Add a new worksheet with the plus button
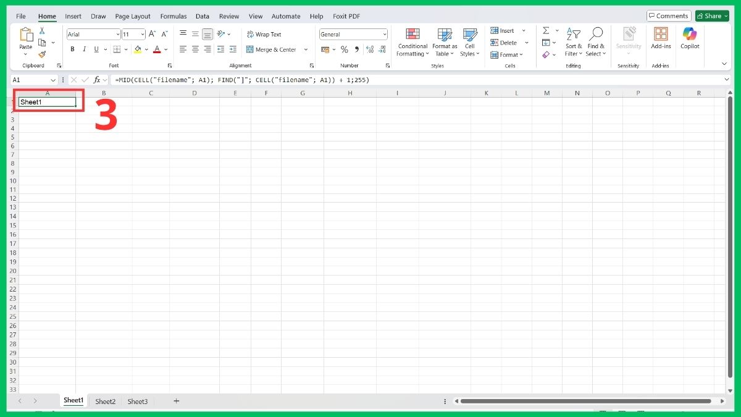Viewport: 741px width, 417px height. tap(176, 401)
